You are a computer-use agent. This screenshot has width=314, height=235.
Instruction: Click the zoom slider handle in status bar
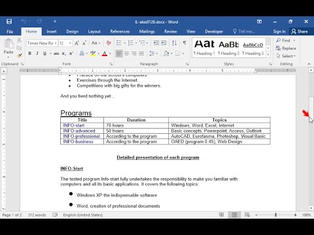click(x=275, y=215)
